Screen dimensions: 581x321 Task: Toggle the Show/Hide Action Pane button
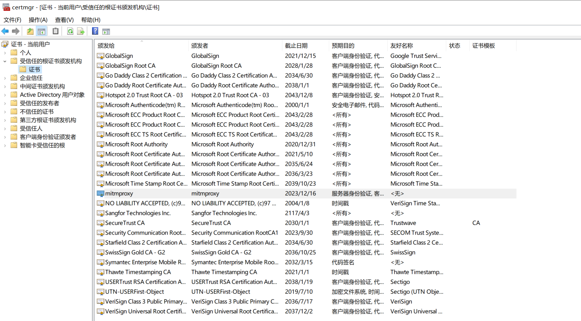[x=106, y=31]
